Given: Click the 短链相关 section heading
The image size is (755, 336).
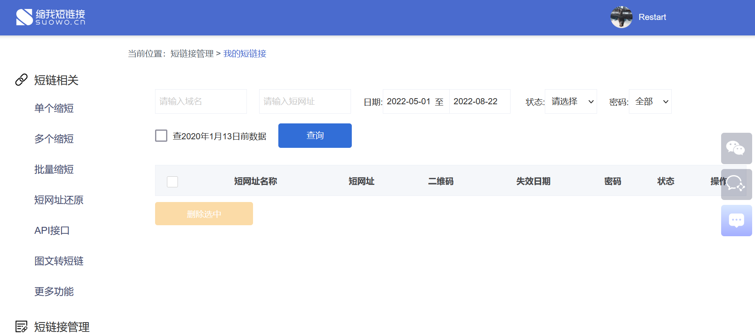Looking at the screenshot, I should click(x=56, y=80).
